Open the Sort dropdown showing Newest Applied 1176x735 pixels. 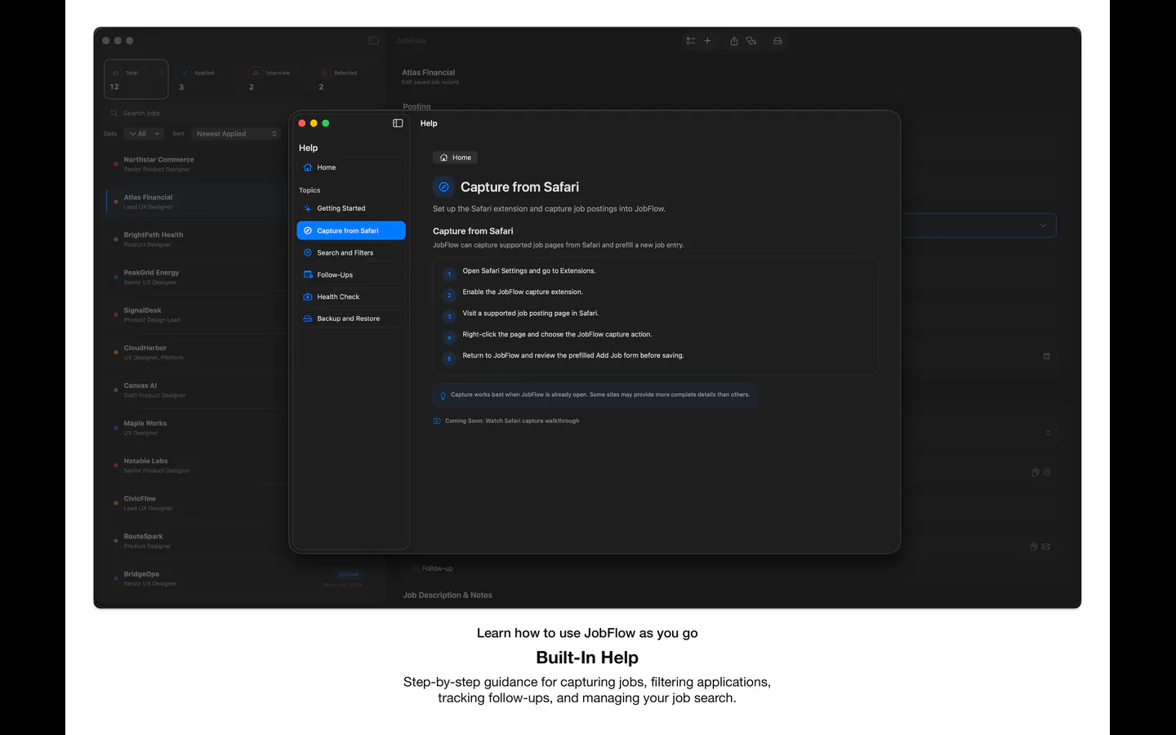[x=236, y=134]
